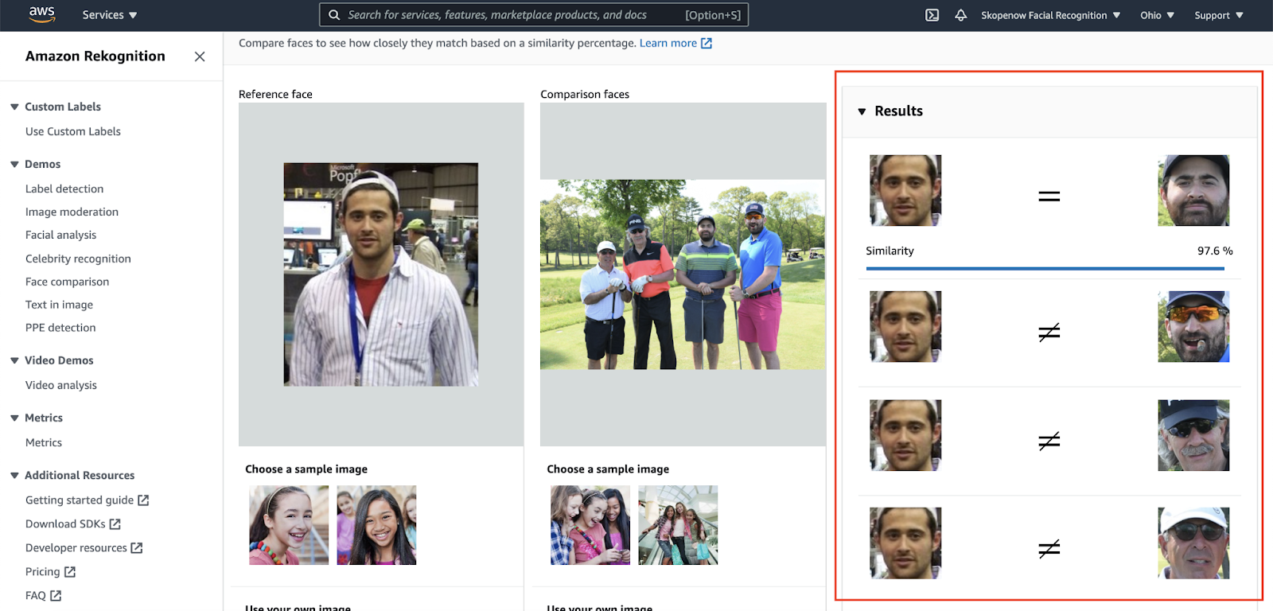Select Face comparison in sidebar
The image size is (1273, 611).
click(x=67, y=282)
